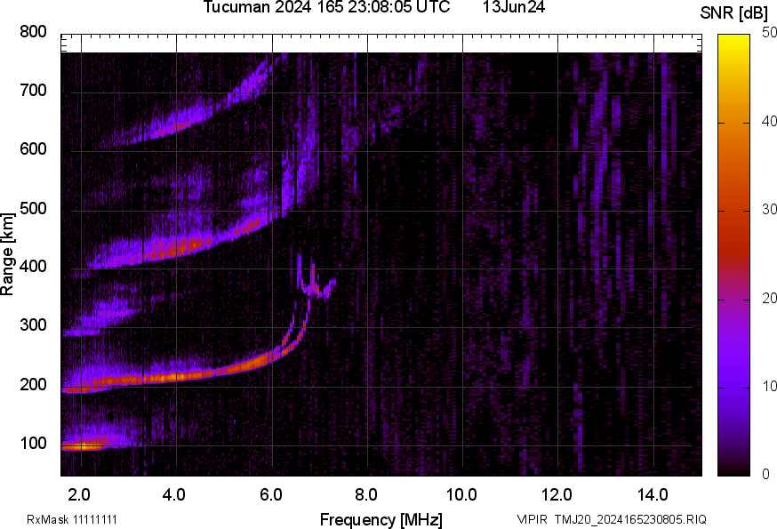Click the filename 'TMJ20_2024165230805.RIQ'

(630, 519)
